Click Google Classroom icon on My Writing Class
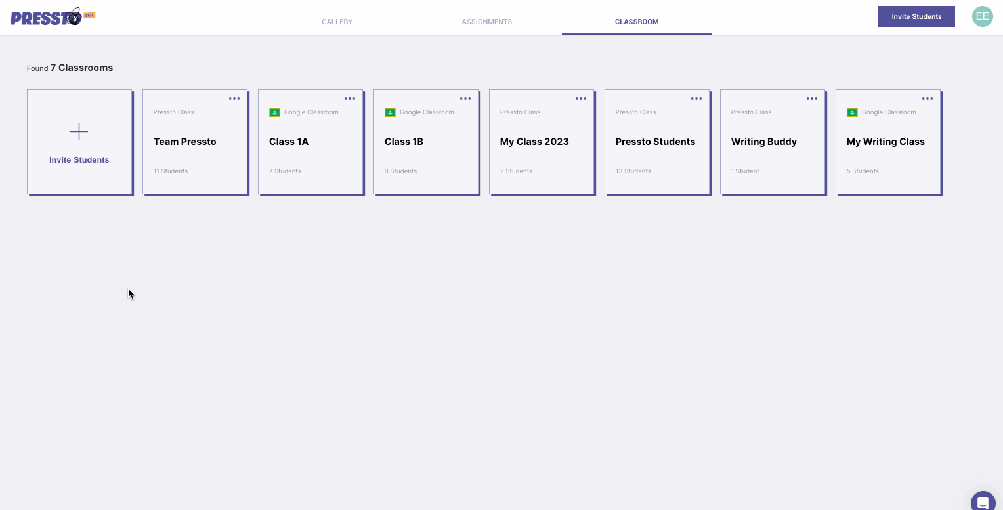Viewport: 1003px width, 510px height. click(852, 112)
